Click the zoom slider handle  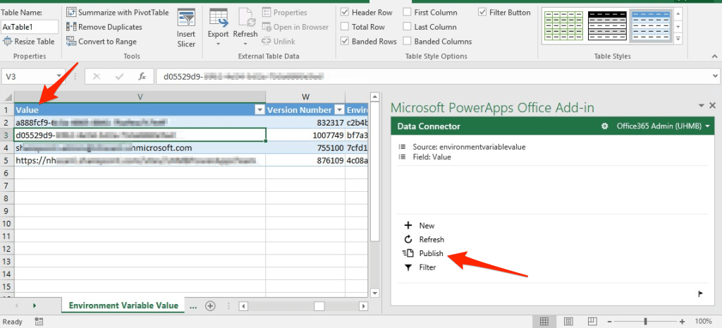pyautogui.click(x=646, y=321)
